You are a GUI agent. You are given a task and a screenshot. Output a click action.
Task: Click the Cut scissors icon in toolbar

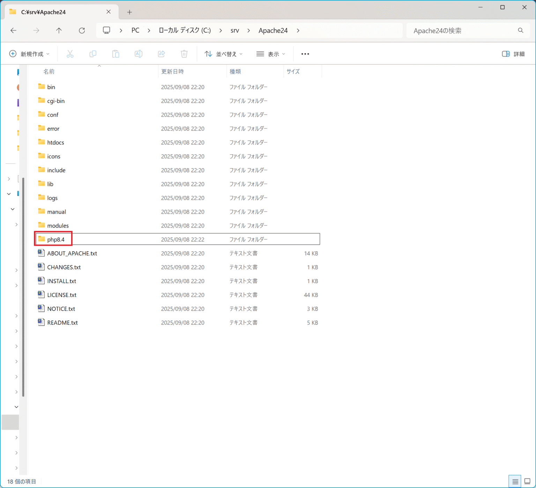70,54
